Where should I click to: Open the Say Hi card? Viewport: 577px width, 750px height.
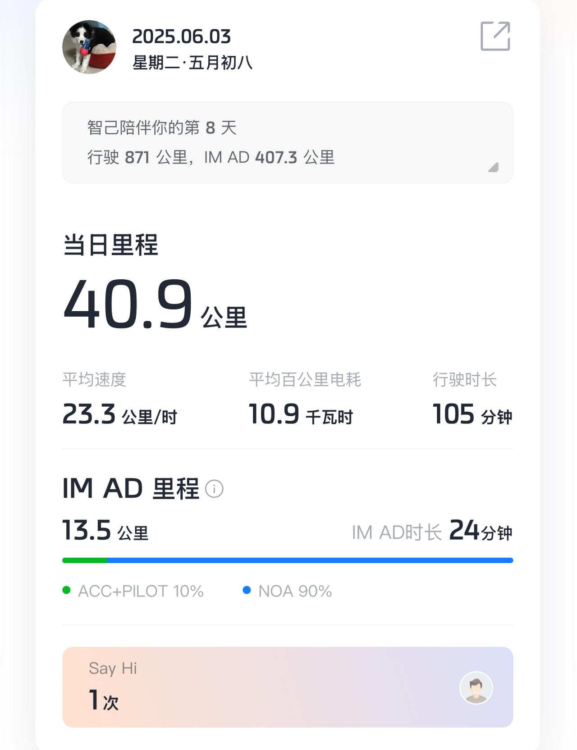click(288, 687)
